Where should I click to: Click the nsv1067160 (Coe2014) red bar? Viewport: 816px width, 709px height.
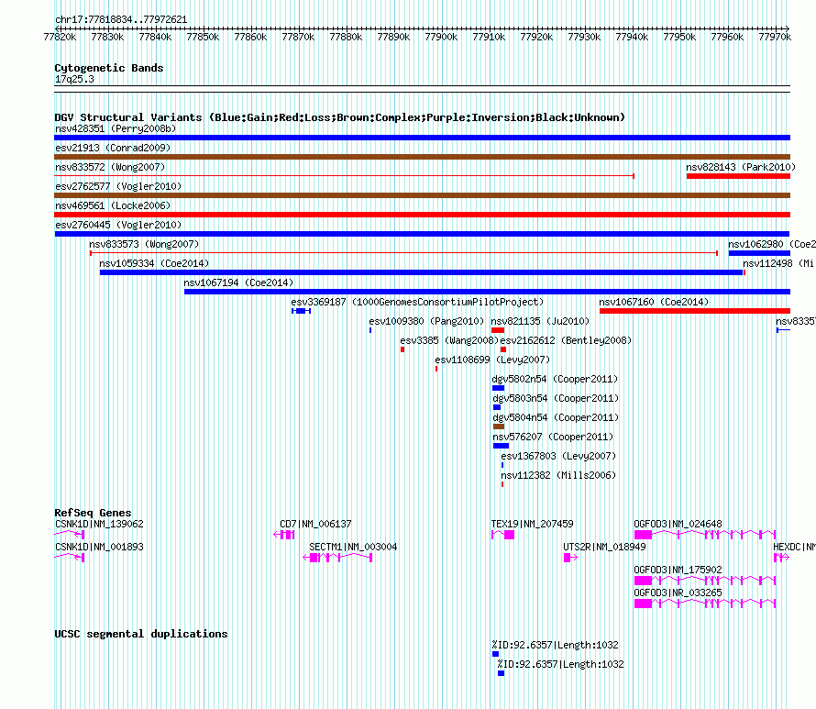[695, 311]
